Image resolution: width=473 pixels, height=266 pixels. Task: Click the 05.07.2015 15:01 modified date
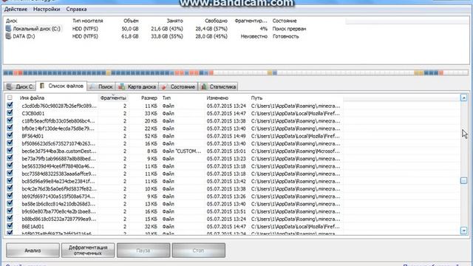click(x=226, y=151)
